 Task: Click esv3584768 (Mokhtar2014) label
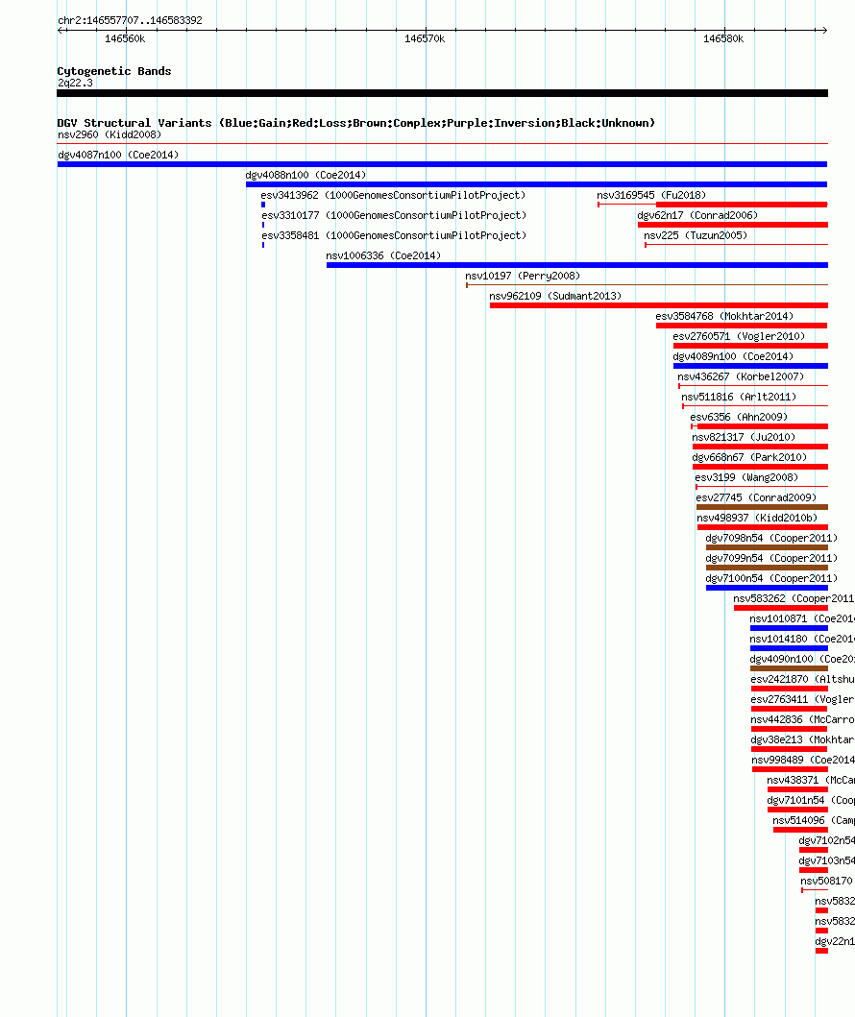point(724,316)
